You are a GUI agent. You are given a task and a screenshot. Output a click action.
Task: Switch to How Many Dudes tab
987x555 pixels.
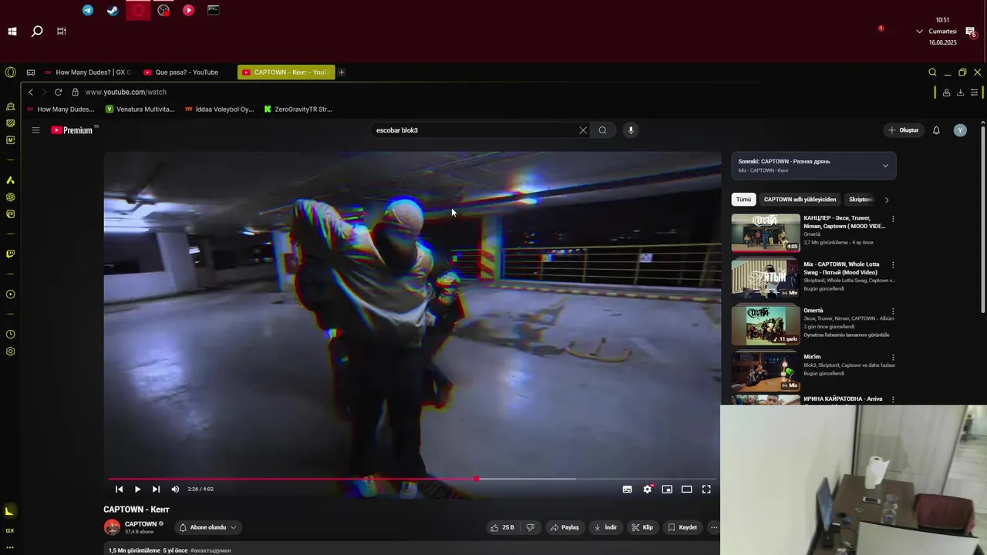pos(87,72)
